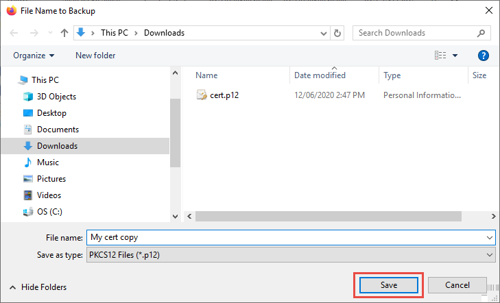Click the Save button
Viewport: 500px width, 303px height.
[x=389, y=284]
